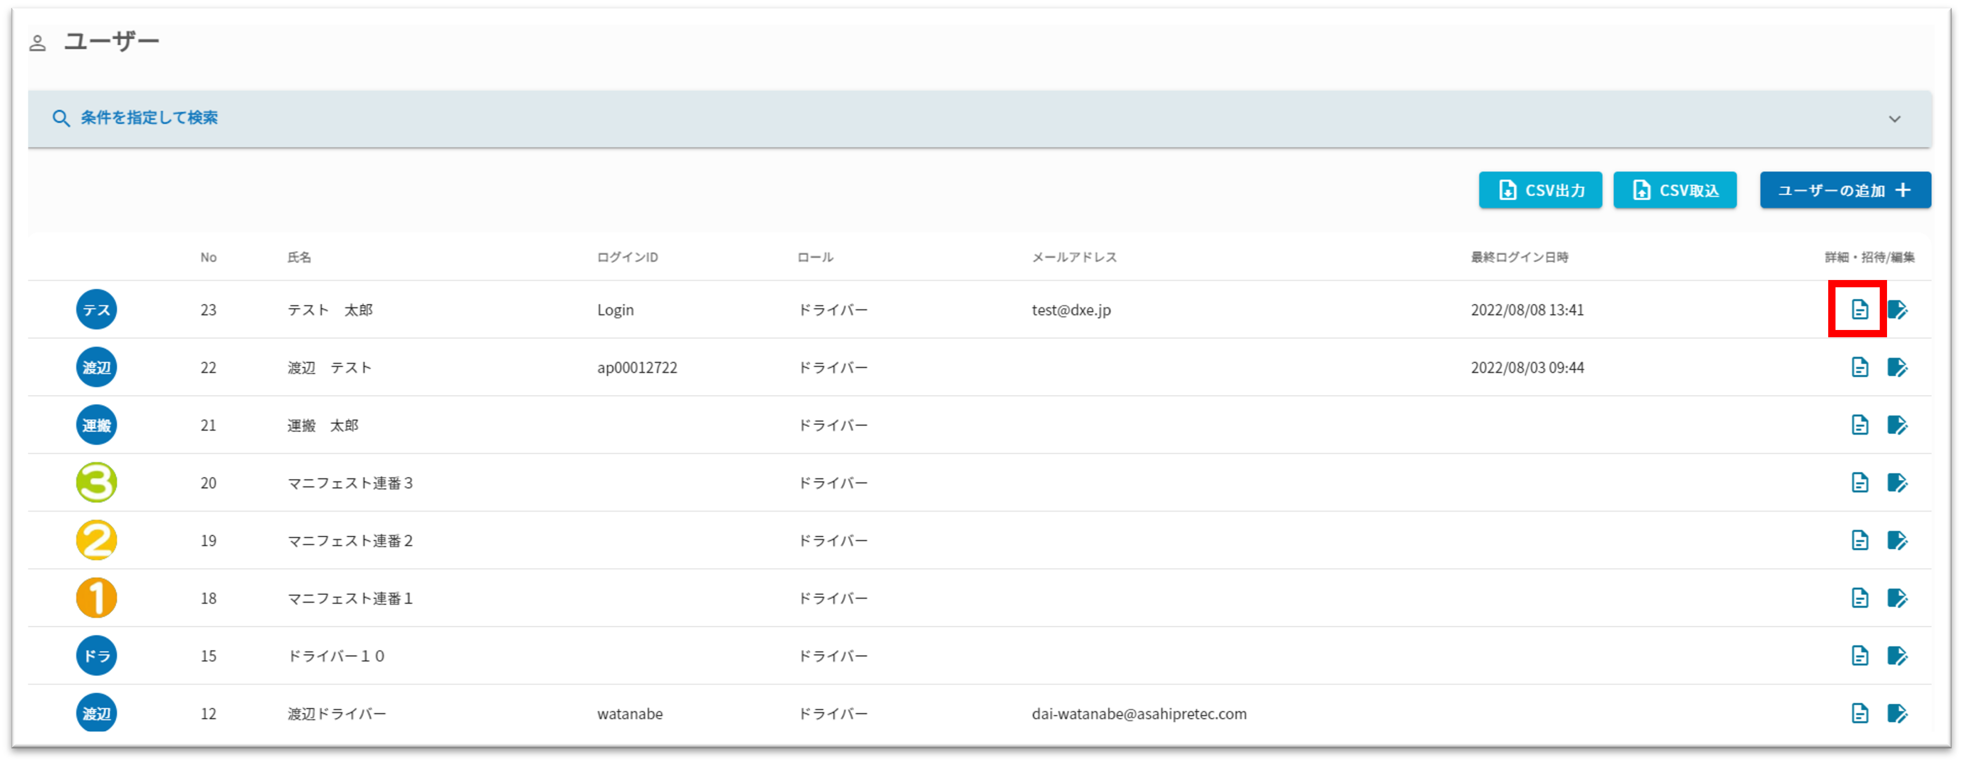Select the name 運搬 太郎
The image size is (1963, 763).
point(322,425)
